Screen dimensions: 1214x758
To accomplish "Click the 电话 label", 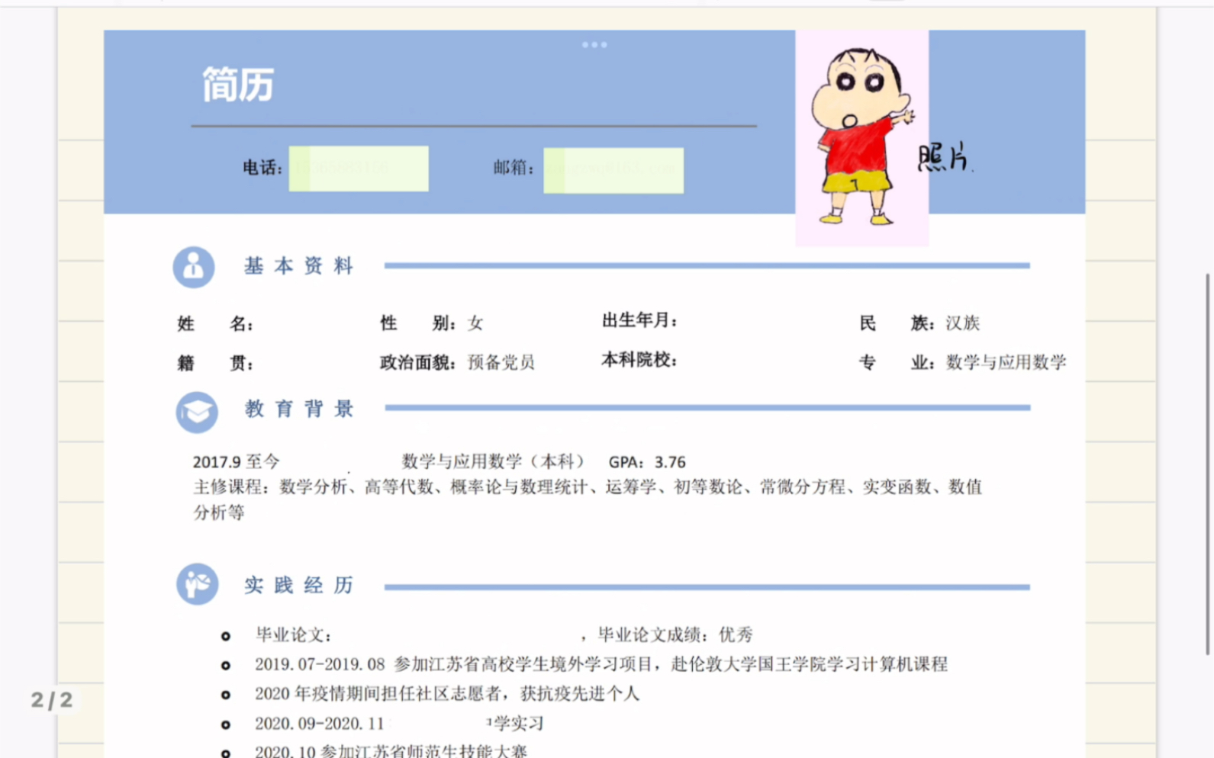I will coord(262,168).
